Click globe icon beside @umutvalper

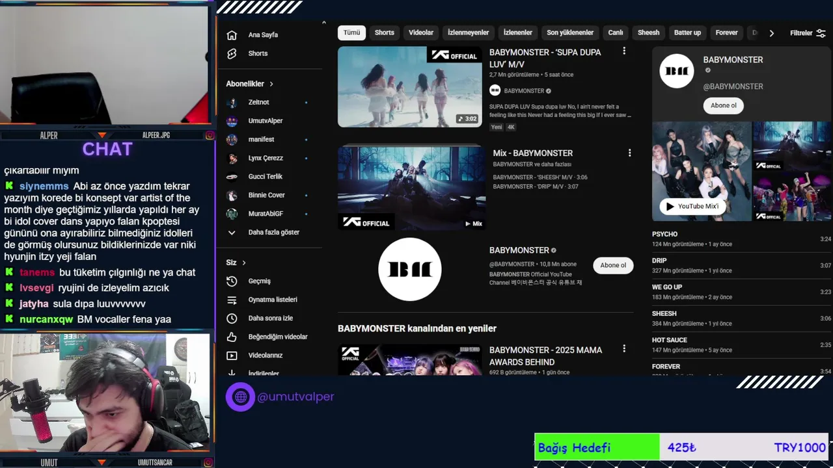(240, 396)
